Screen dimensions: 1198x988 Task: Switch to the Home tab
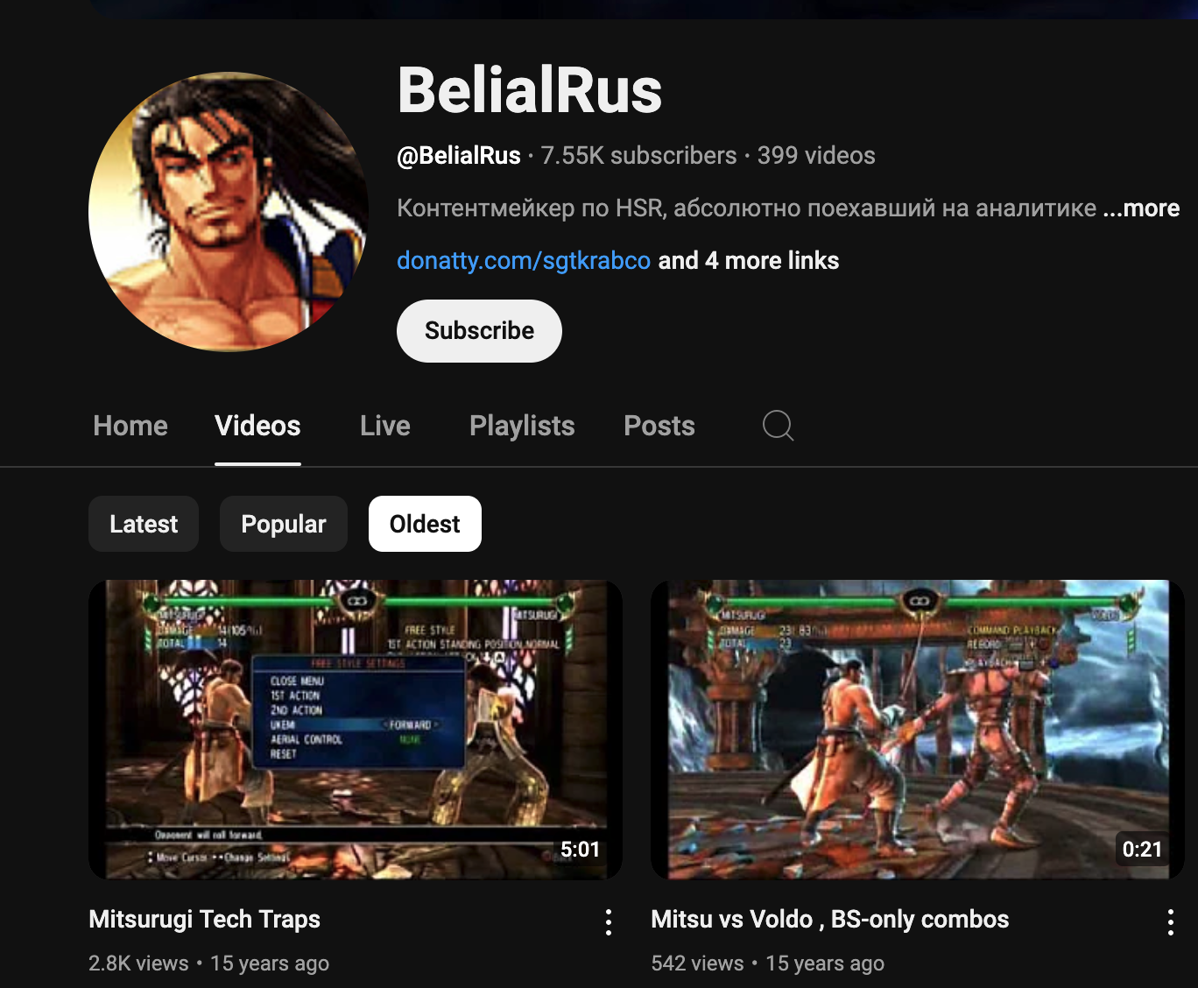click(x=130, y=426)
